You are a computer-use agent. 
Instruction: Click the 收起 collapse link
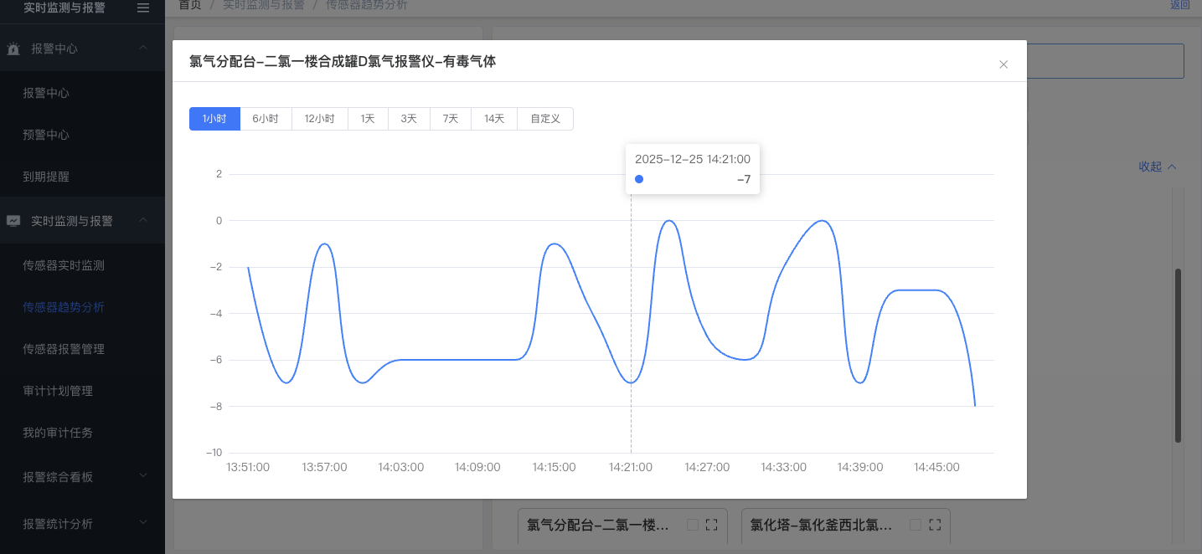pyautogui.click(x=1157, y=167)
